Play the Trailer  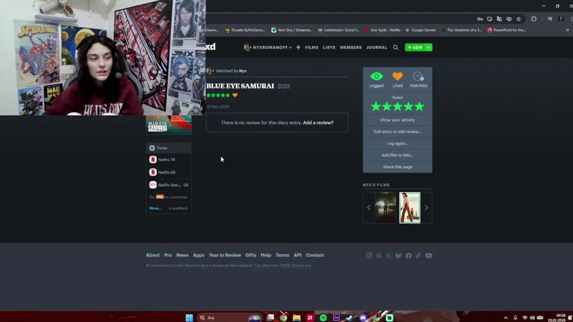169,148
